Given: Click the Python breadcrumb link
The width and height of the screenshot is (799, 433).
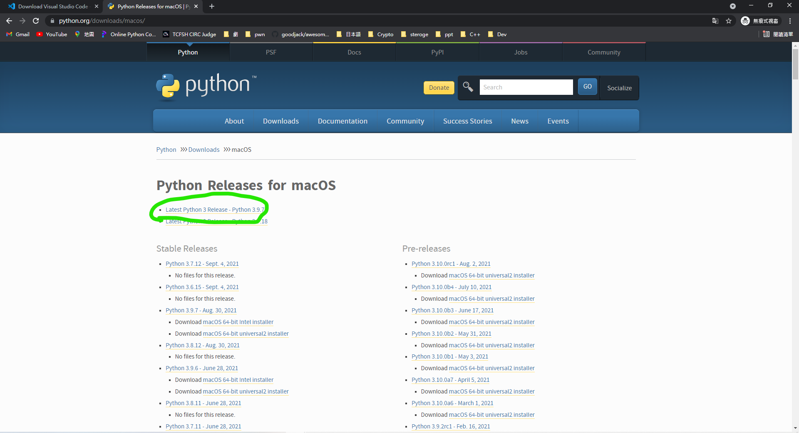Looking at the screenshot, I should coord(166,150).
